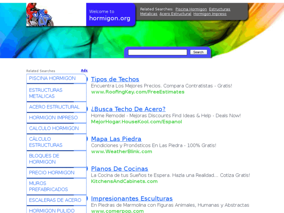The image size is (284, 213).
Task: Select CÁLCULO ESTRUCTURAS in sidebar
Action: [x=56, y=142]
